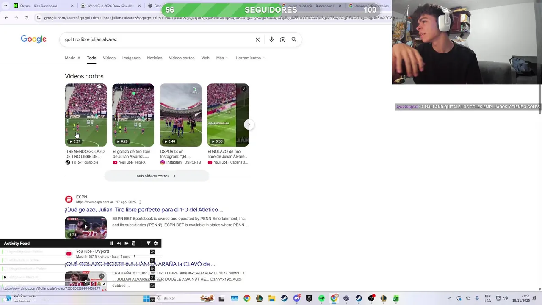Image resolution: width=542 pixels, height=305 pixels.
Task: Open the World Cup 2026 Draw Simulator tab
Action: point(111,6)
